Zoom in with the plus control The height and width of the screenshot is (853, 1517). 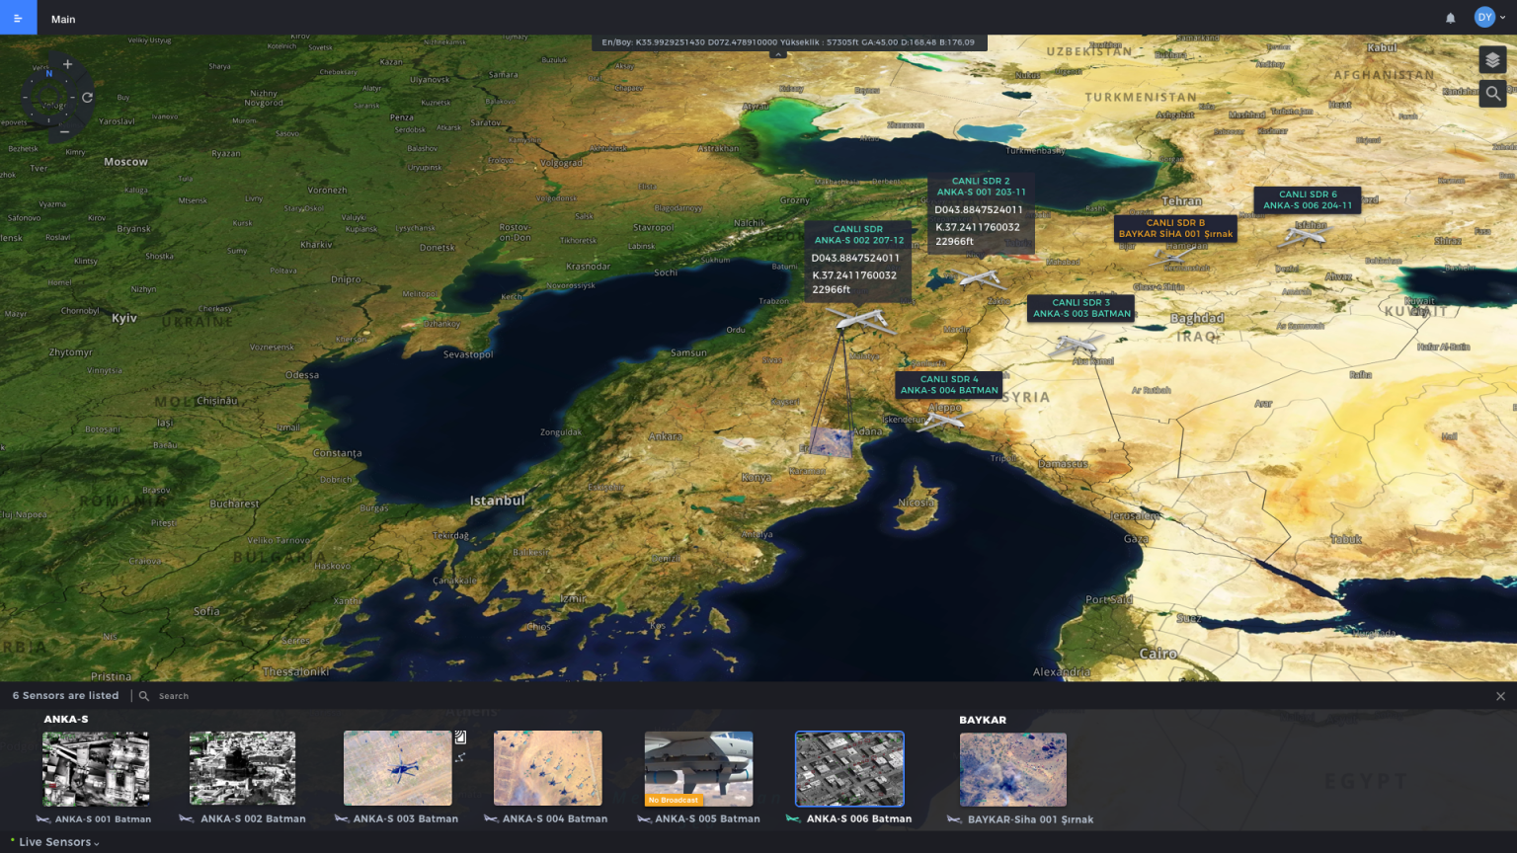click(67, 64)
